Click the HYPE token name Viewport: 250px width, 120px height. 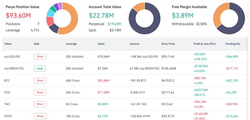pyautogui.click(x=8, y=116)
